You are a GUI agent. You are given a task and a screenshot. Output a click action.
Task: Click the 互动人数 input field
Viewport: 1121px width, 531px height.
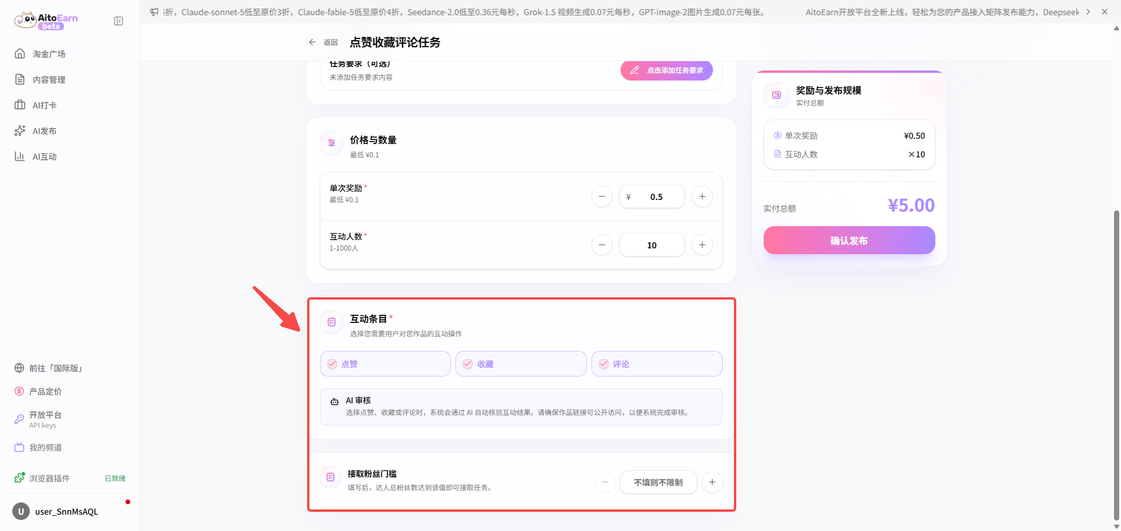(x=652, y=245)
